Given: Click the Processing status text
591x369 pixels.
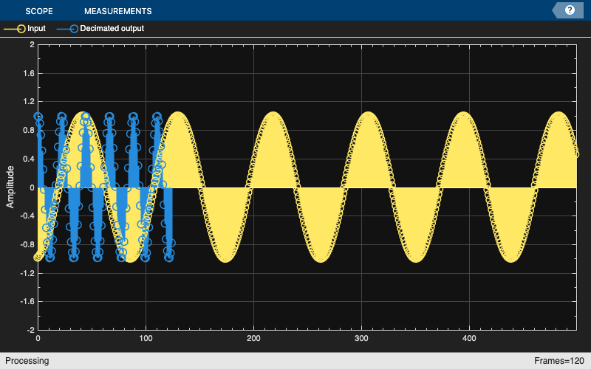Looking at the screenshot, I should (x=27, y=361).
